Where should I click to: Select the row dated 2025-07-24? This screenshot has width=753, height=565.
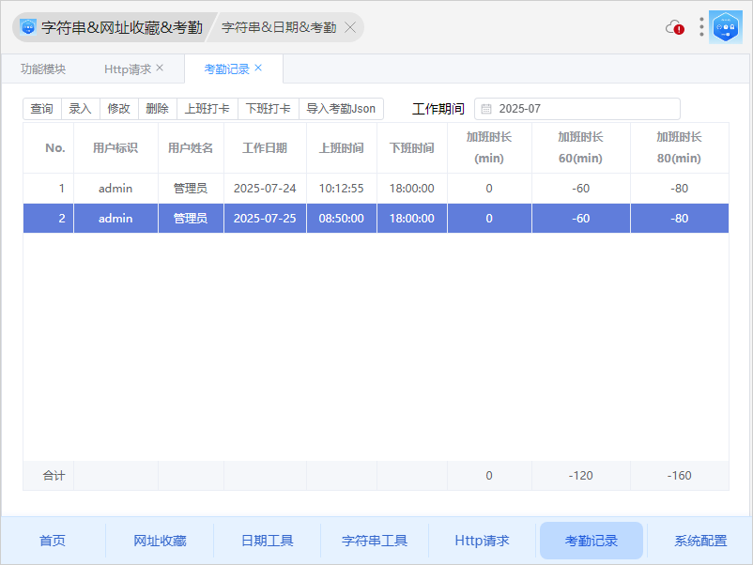[376, 189]
